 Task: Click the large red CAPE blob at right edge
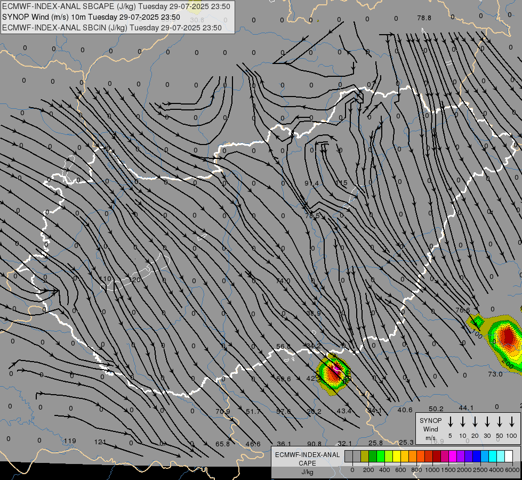click(x=508, y=337)
